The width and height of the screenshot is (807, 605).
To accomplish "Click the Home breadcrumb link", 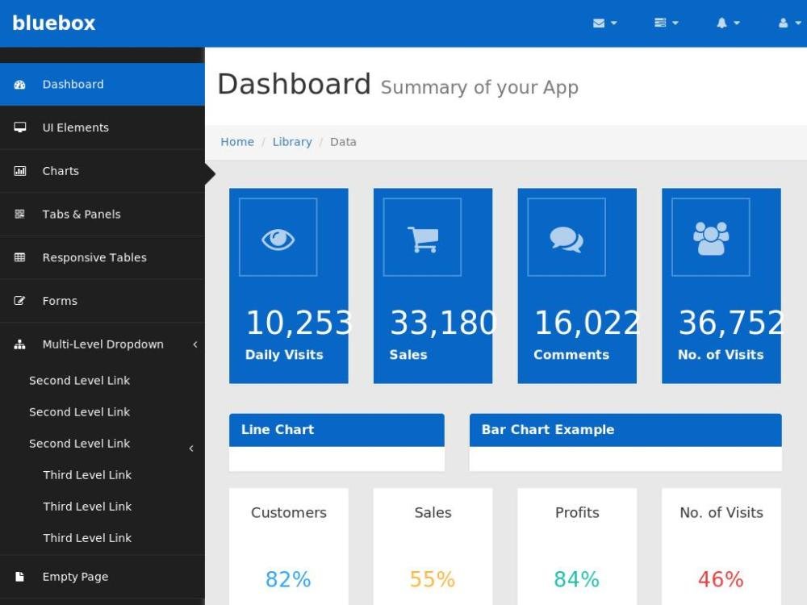I will point(237,142).
